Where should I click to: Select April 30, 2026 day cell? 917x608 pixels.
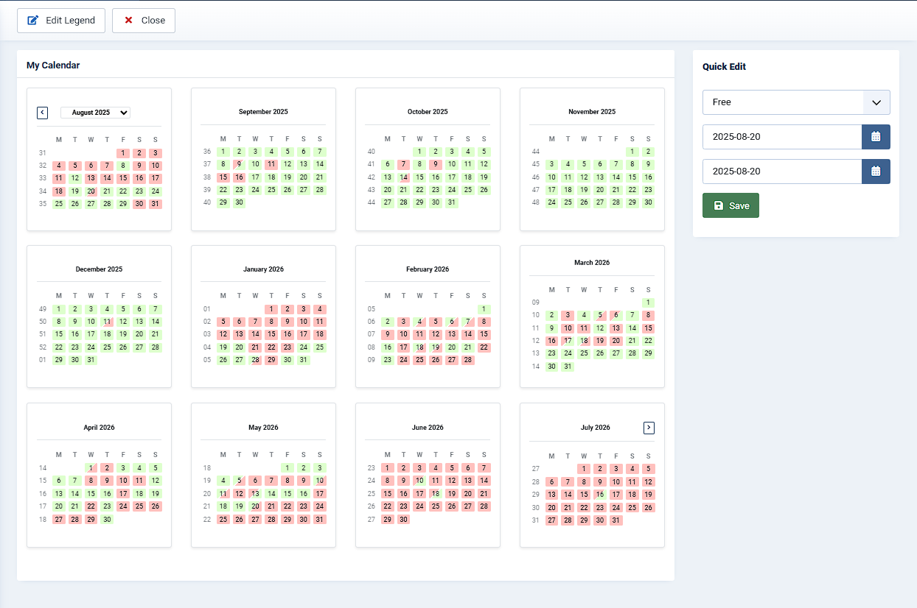(107, 519)
